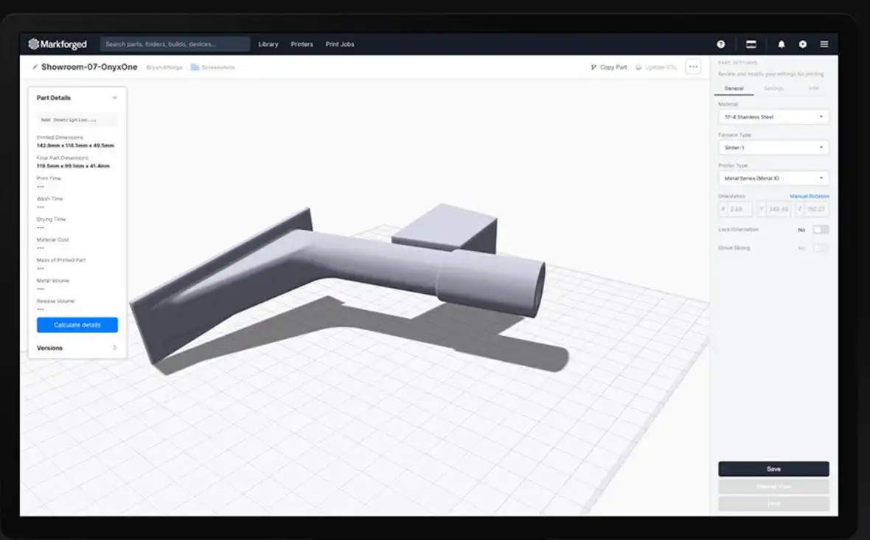Click the Markforged logo icon

(34, 44)
